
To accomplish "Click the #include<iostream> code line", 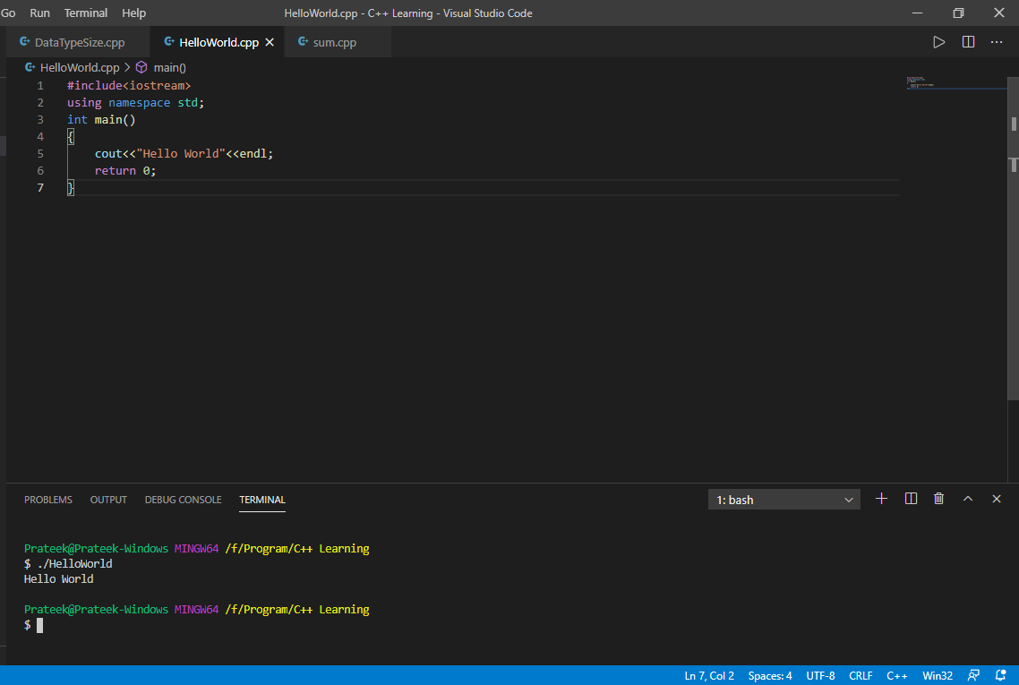I will click(x=129, y=85).
